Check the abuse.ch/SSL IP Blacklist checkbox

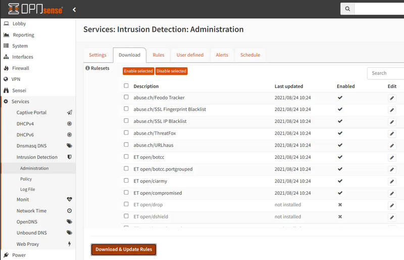pos(126,120)
